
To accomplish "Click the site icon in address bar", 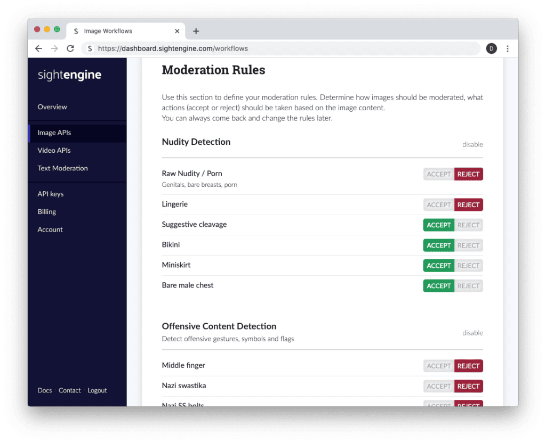I will (90, 48).
